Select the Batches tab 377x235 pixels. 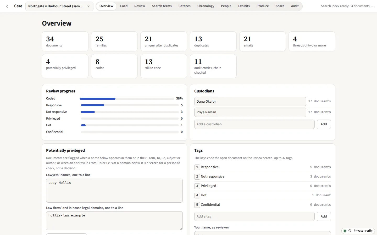(x=185, y=6)
